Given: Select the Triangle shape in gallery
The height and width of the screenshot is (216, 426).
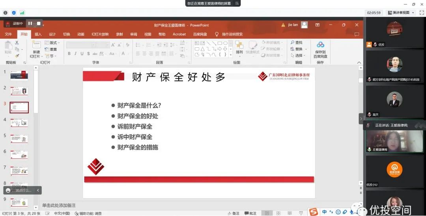Looking at the screenshot, I should (x=202, y=49).
